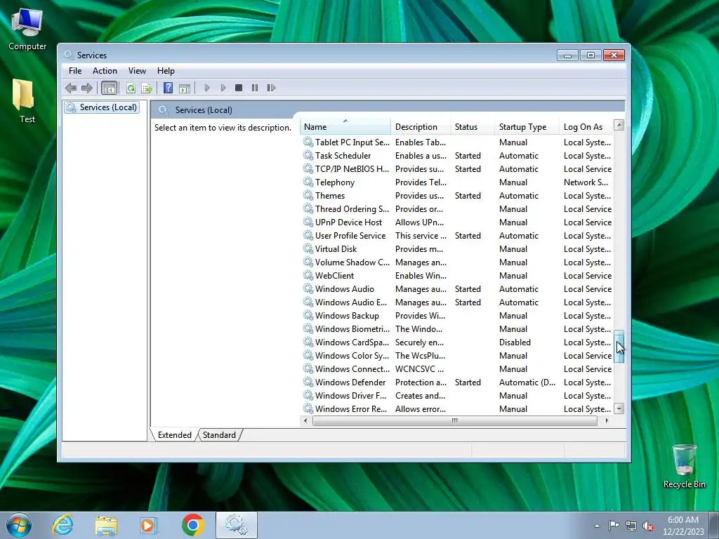Select Windows Color System service
Image resolution: width=719 pixels, height=539 pixels.
click(457, 356)
